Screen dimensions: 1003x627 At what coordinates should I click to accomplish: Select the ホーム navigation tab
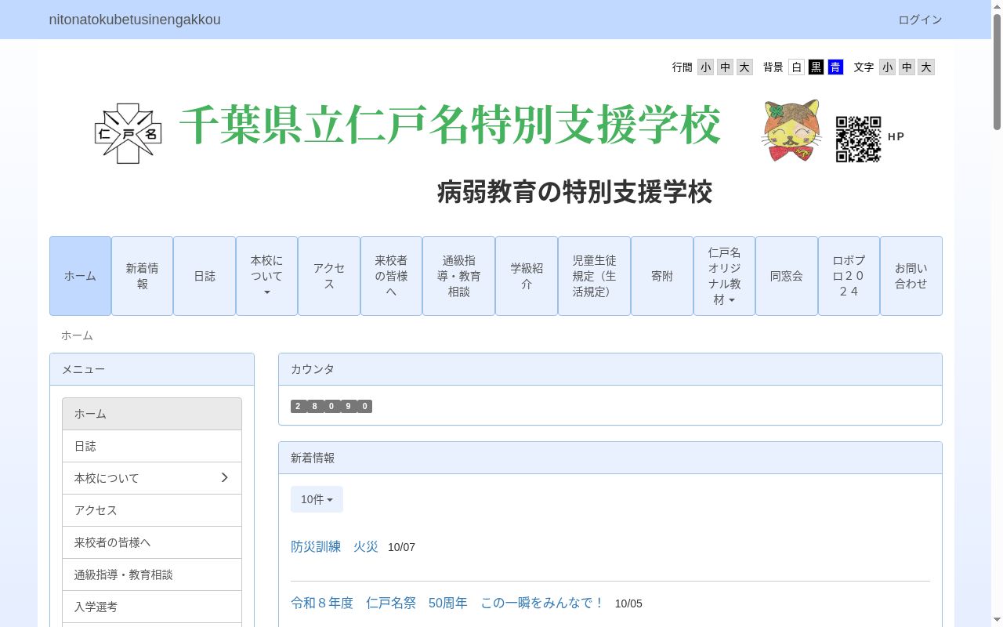point(80,276)
